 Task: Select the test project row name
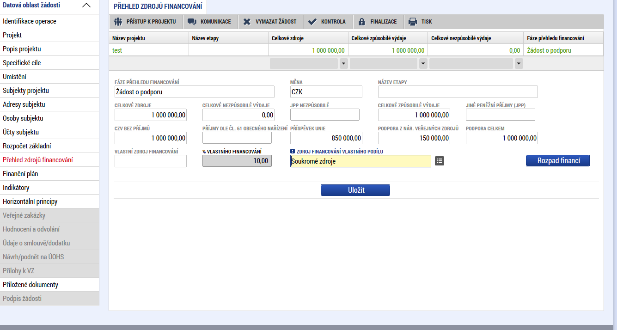click(117, 50)
